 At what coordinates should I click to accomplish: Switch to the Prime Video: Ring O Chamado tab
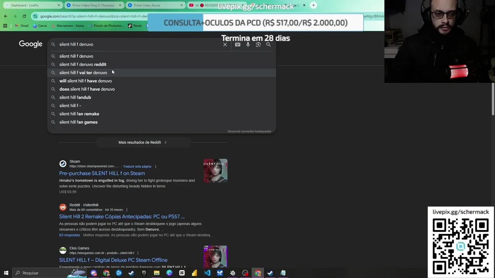coord(94,5)
